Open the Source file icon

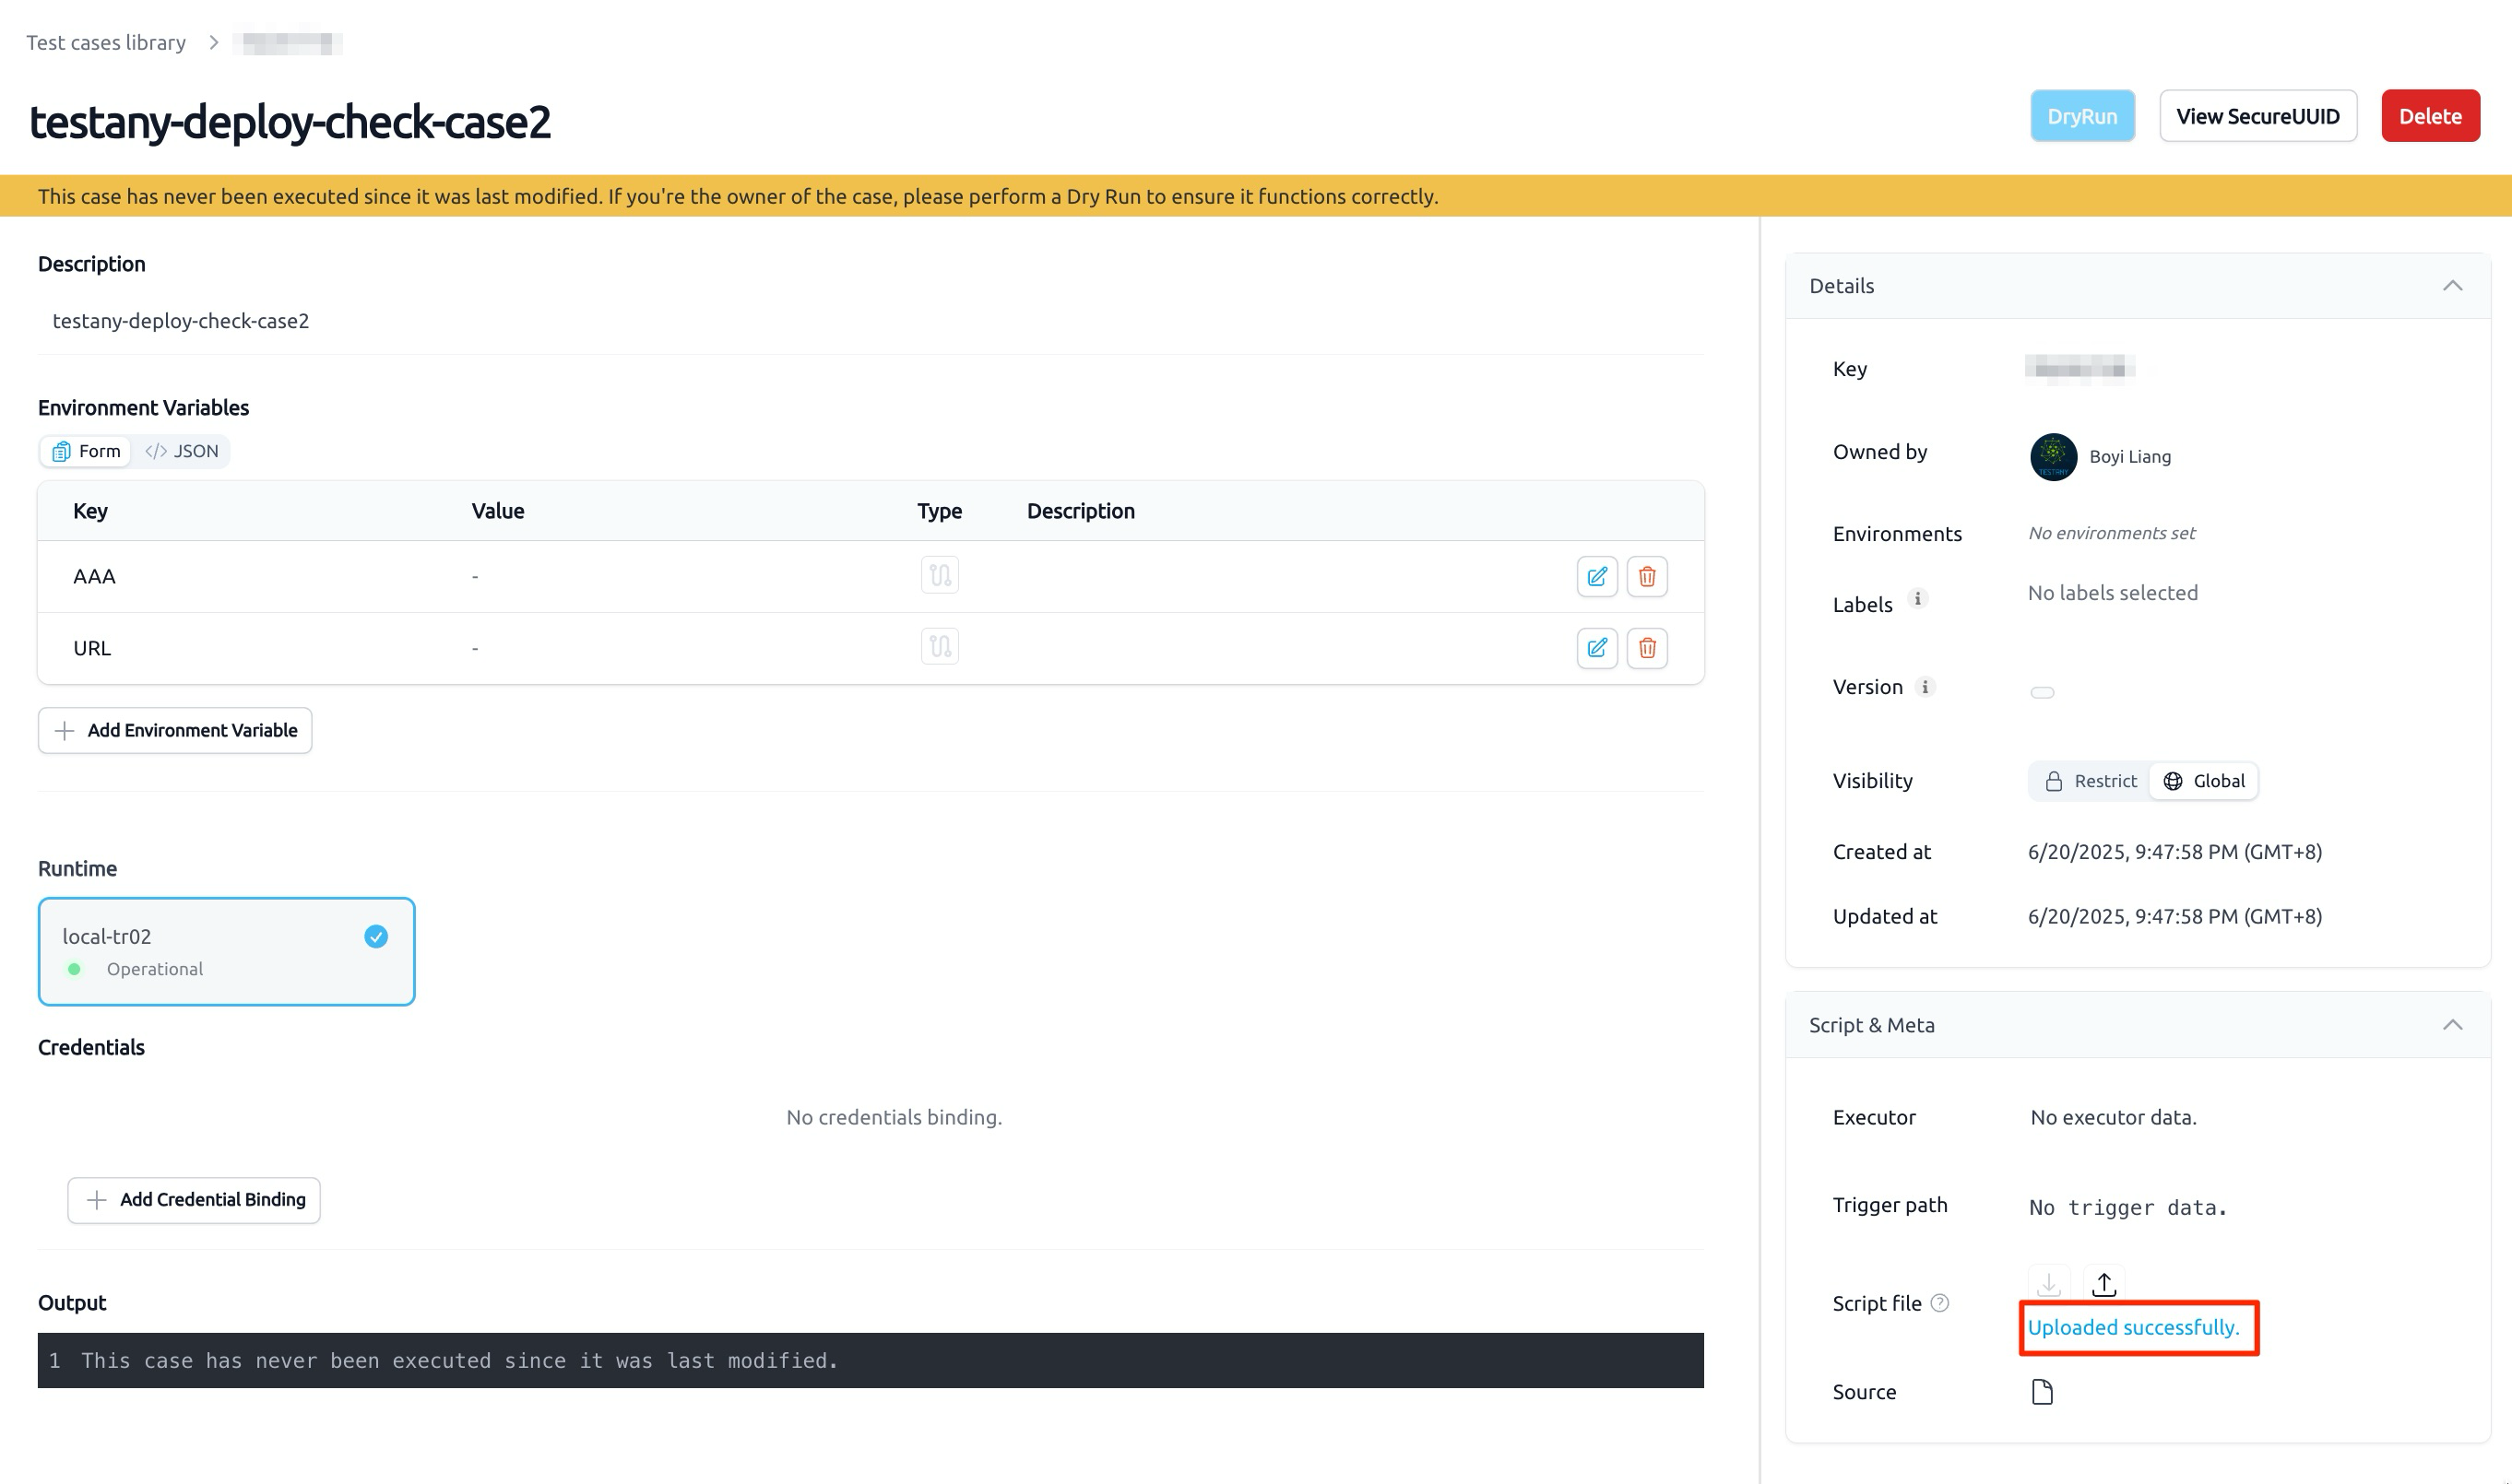[x=2043, y=1392]
